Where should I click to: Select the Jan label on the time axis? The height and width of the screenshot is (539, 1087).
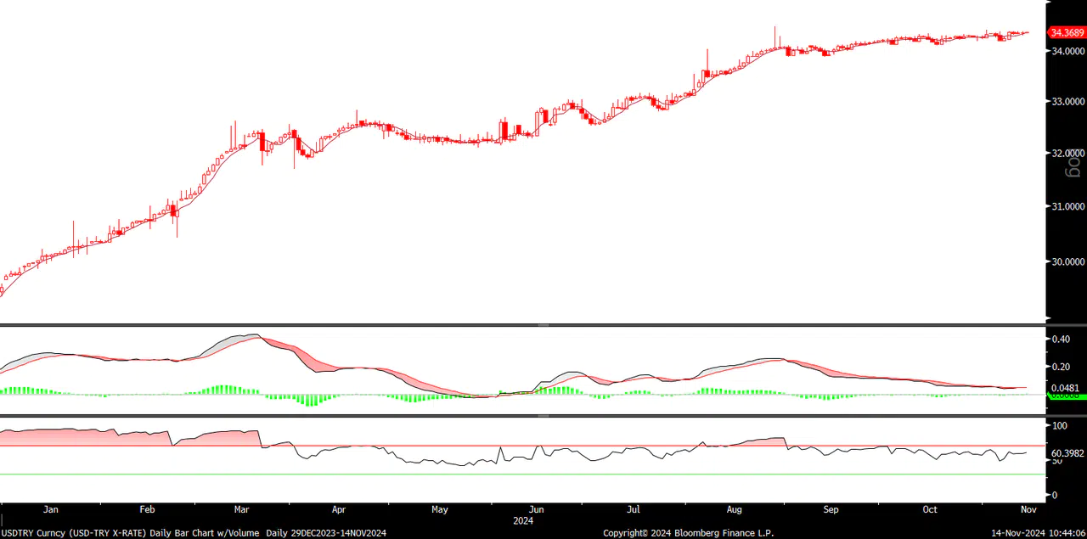[50, 510]
